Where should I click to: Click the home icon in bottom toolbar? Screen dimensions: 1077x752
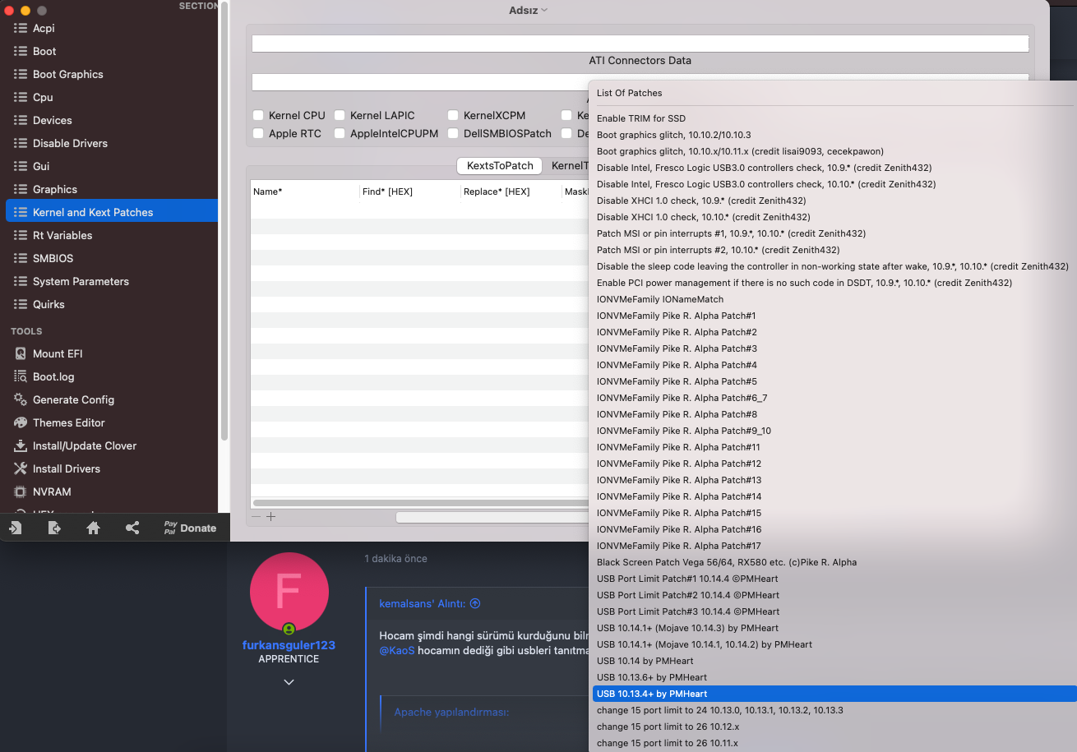pyautogui.click(x=93, y=528)
